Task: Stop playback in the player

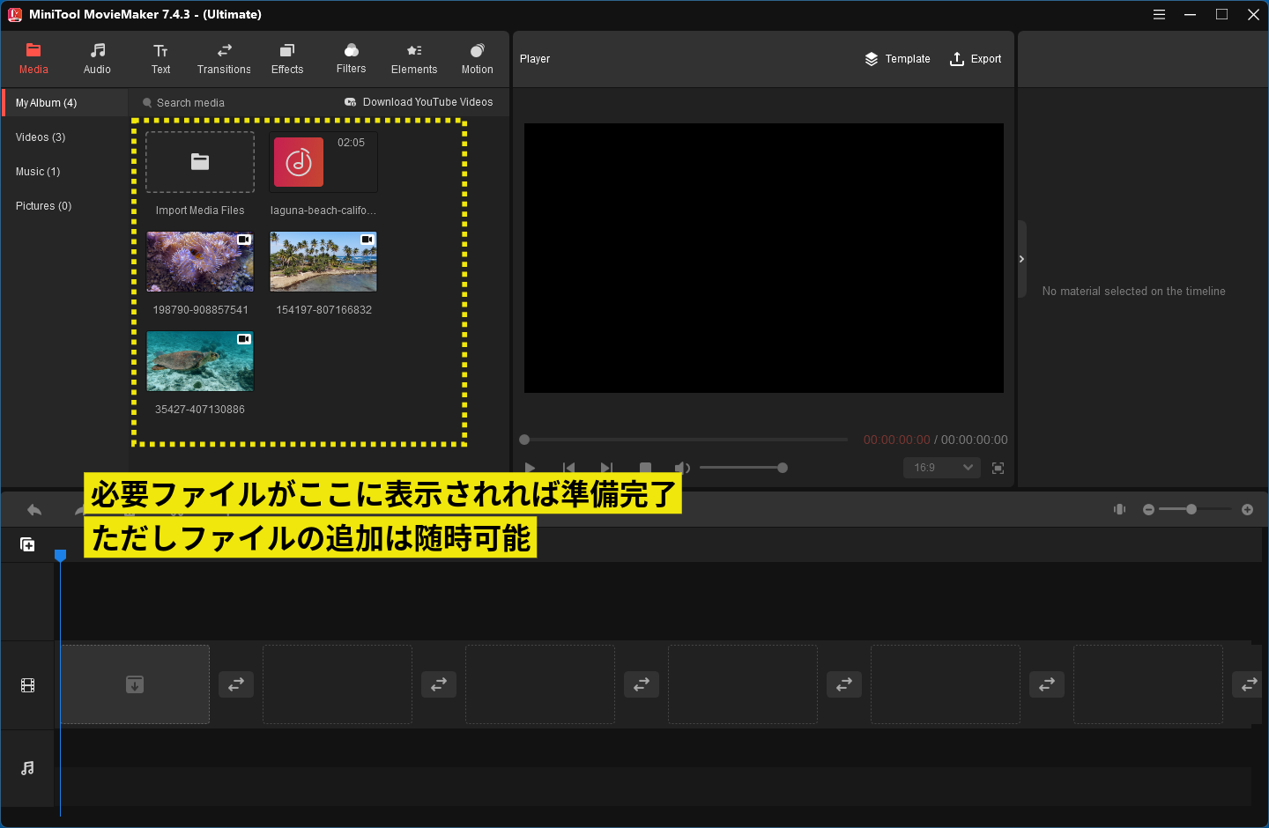Action: (x=645, y=468)
